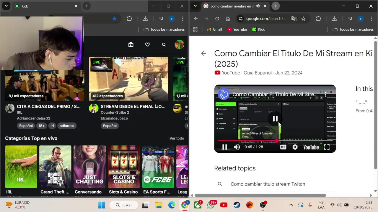Screen dimensions: 378x212
Task: Open Todos los marcadores folder in left window
Action: (x=164, y=29)
